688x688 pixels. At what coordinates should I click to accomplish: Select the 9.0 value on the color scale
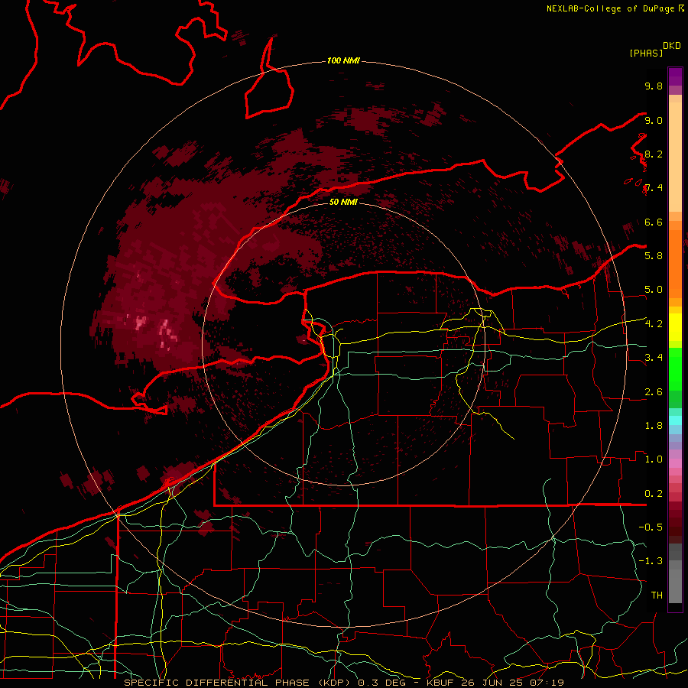tap(654, 120)
